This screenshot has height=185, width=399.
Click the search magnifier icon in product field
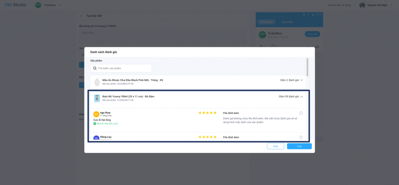point(95,68)
